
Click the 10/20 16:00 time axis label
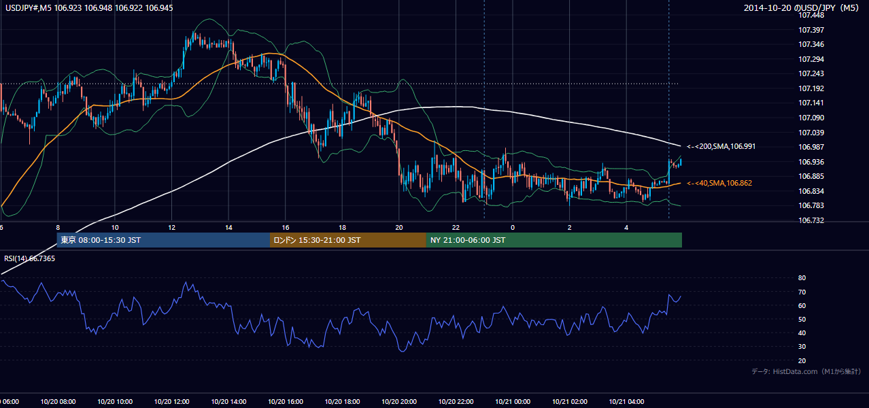286,402
